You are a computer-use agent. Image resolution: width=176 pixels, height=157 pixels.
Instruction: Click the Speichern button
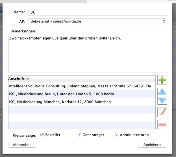tap(152, 145)
